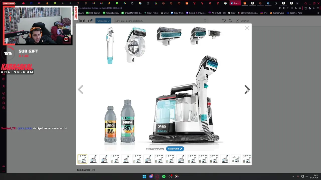Go to the previous product image
Viewport: 321px width, 180px height.
pos(81,89)
